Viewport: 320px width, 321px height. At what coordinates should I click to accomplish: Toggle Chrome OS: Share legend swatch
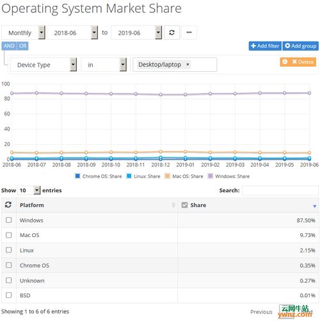77,176
